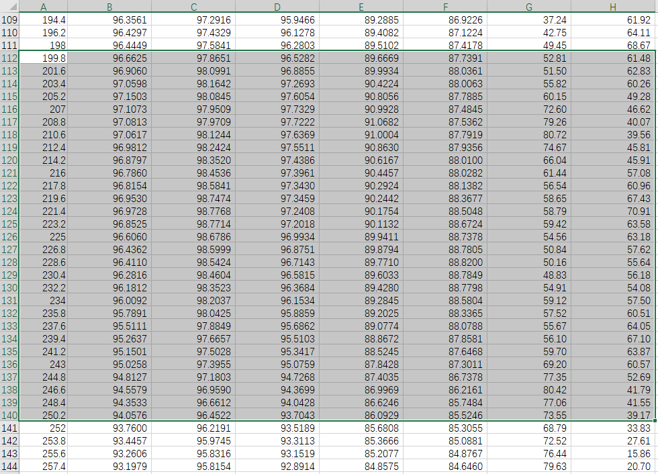Screen dimensions: 658x474
Task: Click cell with value 89.6669
Action: [361, 58]
